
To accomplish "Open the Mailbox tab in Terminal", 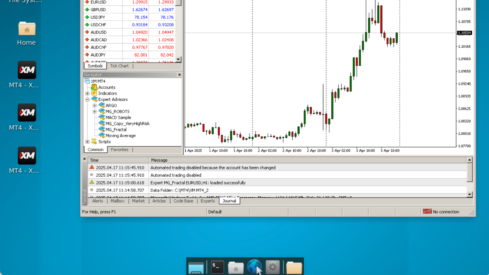I will (x=118, y=201).
